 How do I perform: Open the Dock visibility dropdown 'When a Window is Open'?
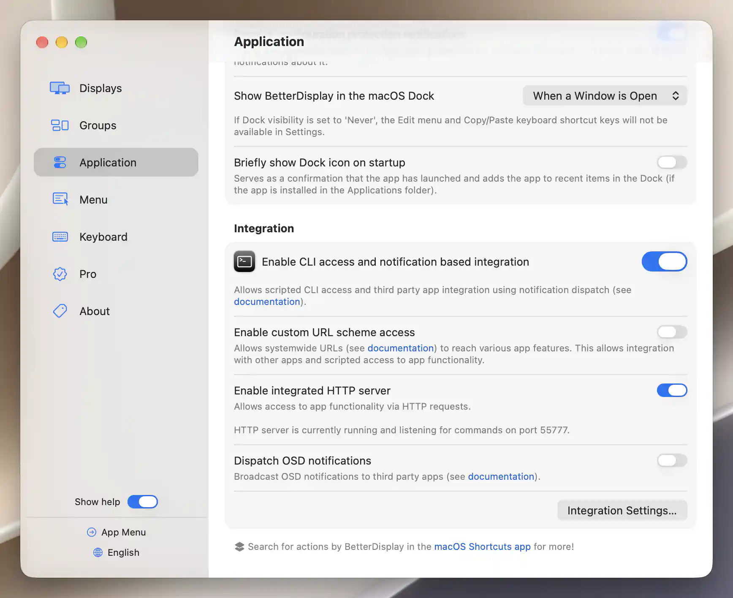point(605,96)
